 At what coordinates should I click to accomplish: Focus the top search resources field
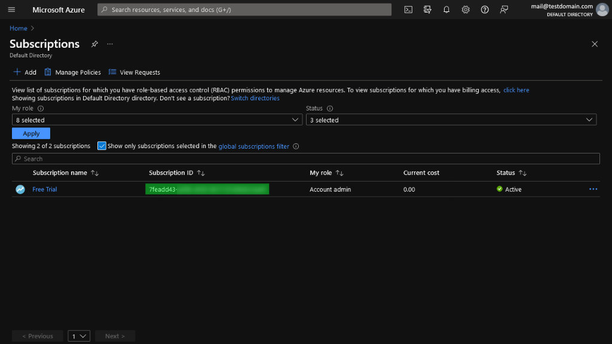pyautogui.click(x=244, y=10)
